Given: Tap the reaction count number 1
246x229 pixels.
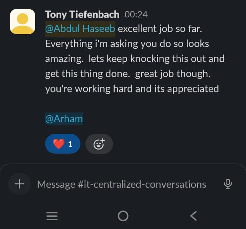Looking at the screenshot, I should click(70, 144).
